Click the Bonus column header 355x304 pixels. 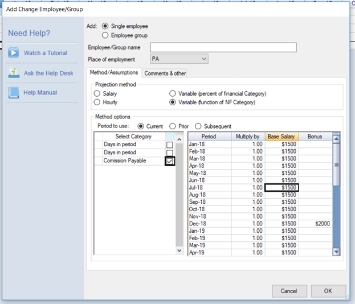pos(315,137)
